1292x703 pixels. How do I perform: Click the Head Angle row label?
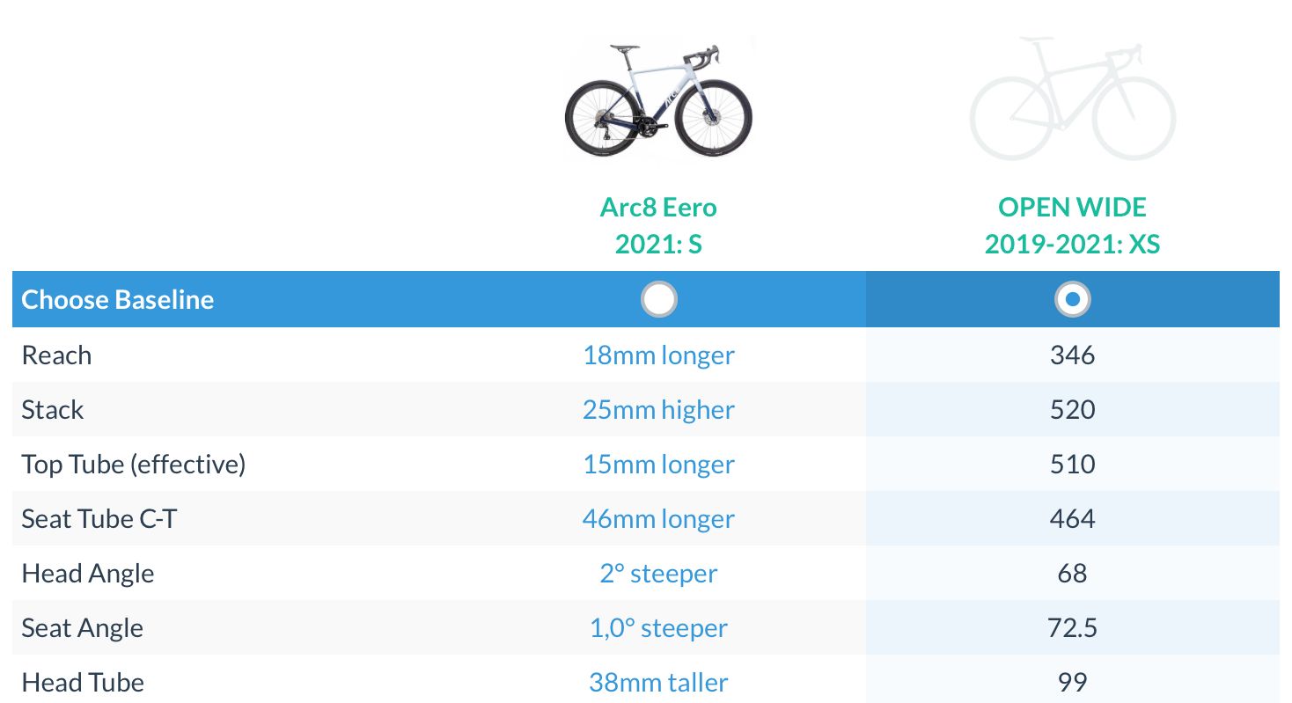88,574
